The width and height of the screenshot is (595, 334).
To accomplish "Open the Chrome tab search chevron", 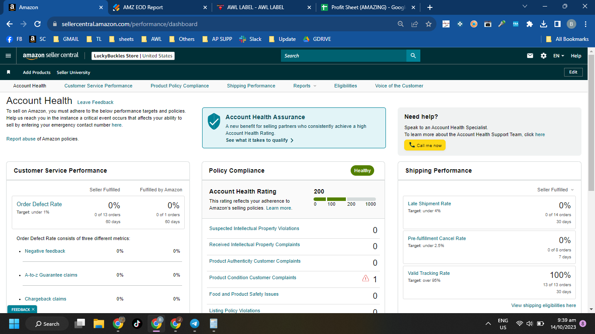I will (525, 7).
